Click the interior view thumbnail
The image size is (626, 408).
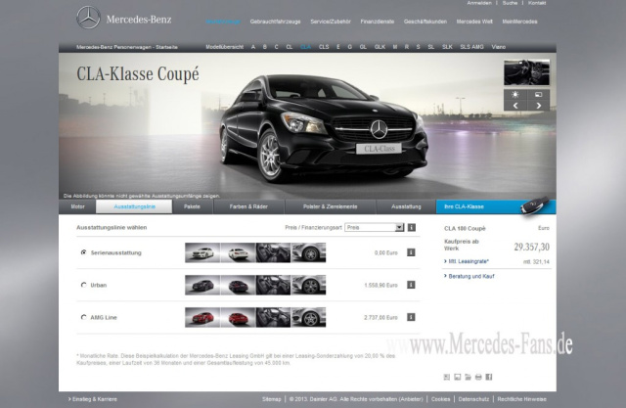(x=526, y=72)
